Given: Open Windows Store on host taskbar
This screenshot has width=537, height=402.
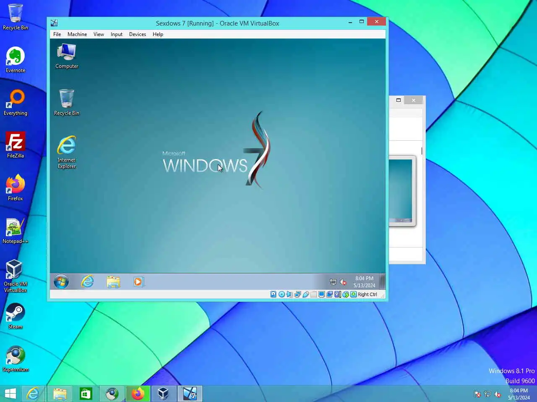Looking at the screenshot, I should (86, 394).
